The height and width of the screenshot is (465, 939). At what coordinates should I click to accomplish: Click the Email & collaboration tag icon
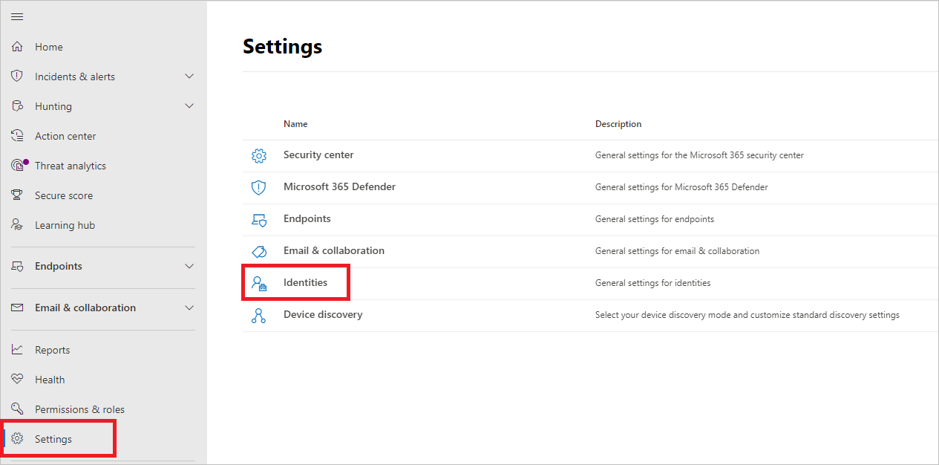(258, 252)
